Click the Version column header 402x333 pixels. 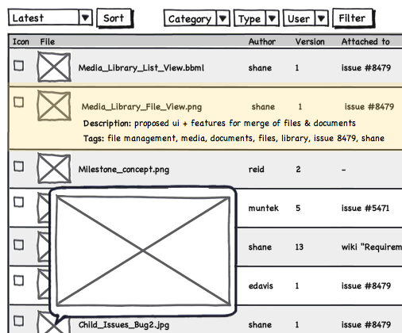pos(310,41)
